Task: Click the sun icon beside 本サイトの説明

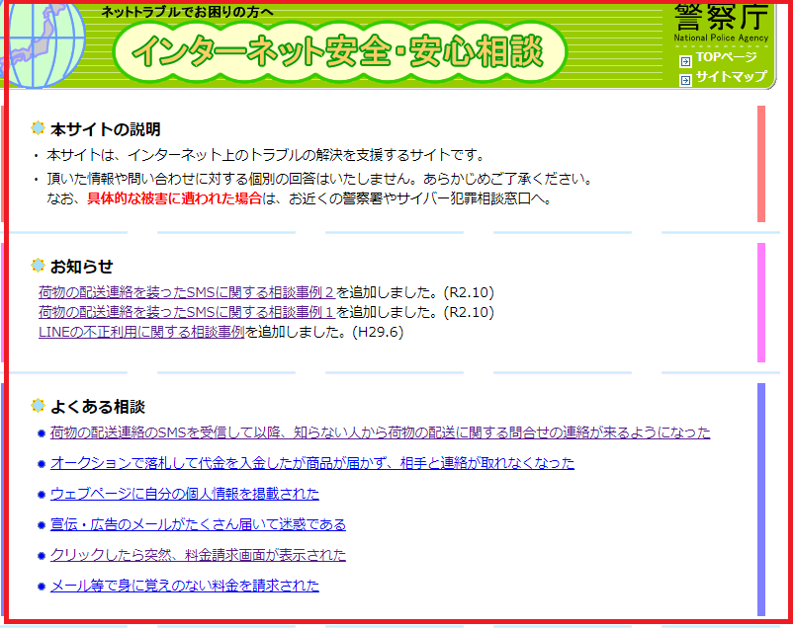Action: [x=38, y=128]
